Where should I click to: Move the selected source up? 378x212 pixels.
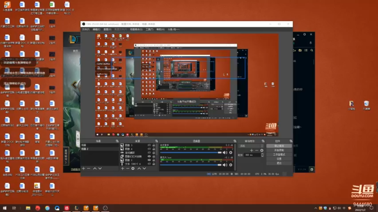tap(139, 169)
